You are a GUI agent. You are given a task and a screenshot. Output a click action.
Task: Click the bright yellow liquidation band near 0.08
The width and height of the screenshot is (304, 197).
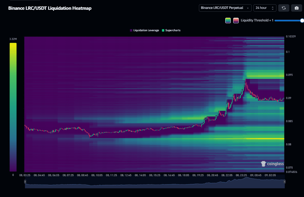[x=270, y=139]
